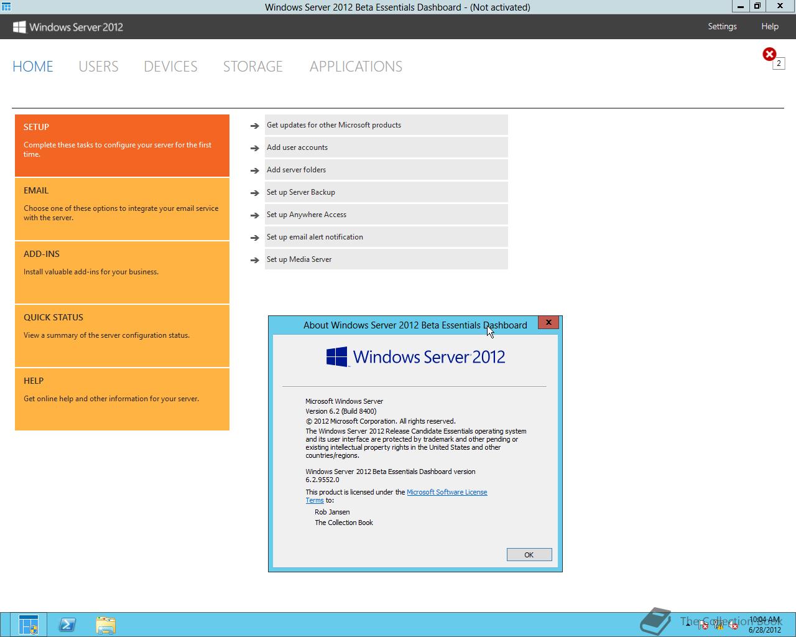Viewport: 796px width, 637px height.
Task: Select the EMAIL category tile
Action: pos(122,209)
